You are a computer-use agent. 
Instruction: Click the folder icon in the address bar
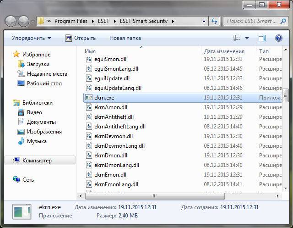click(41, 21)
